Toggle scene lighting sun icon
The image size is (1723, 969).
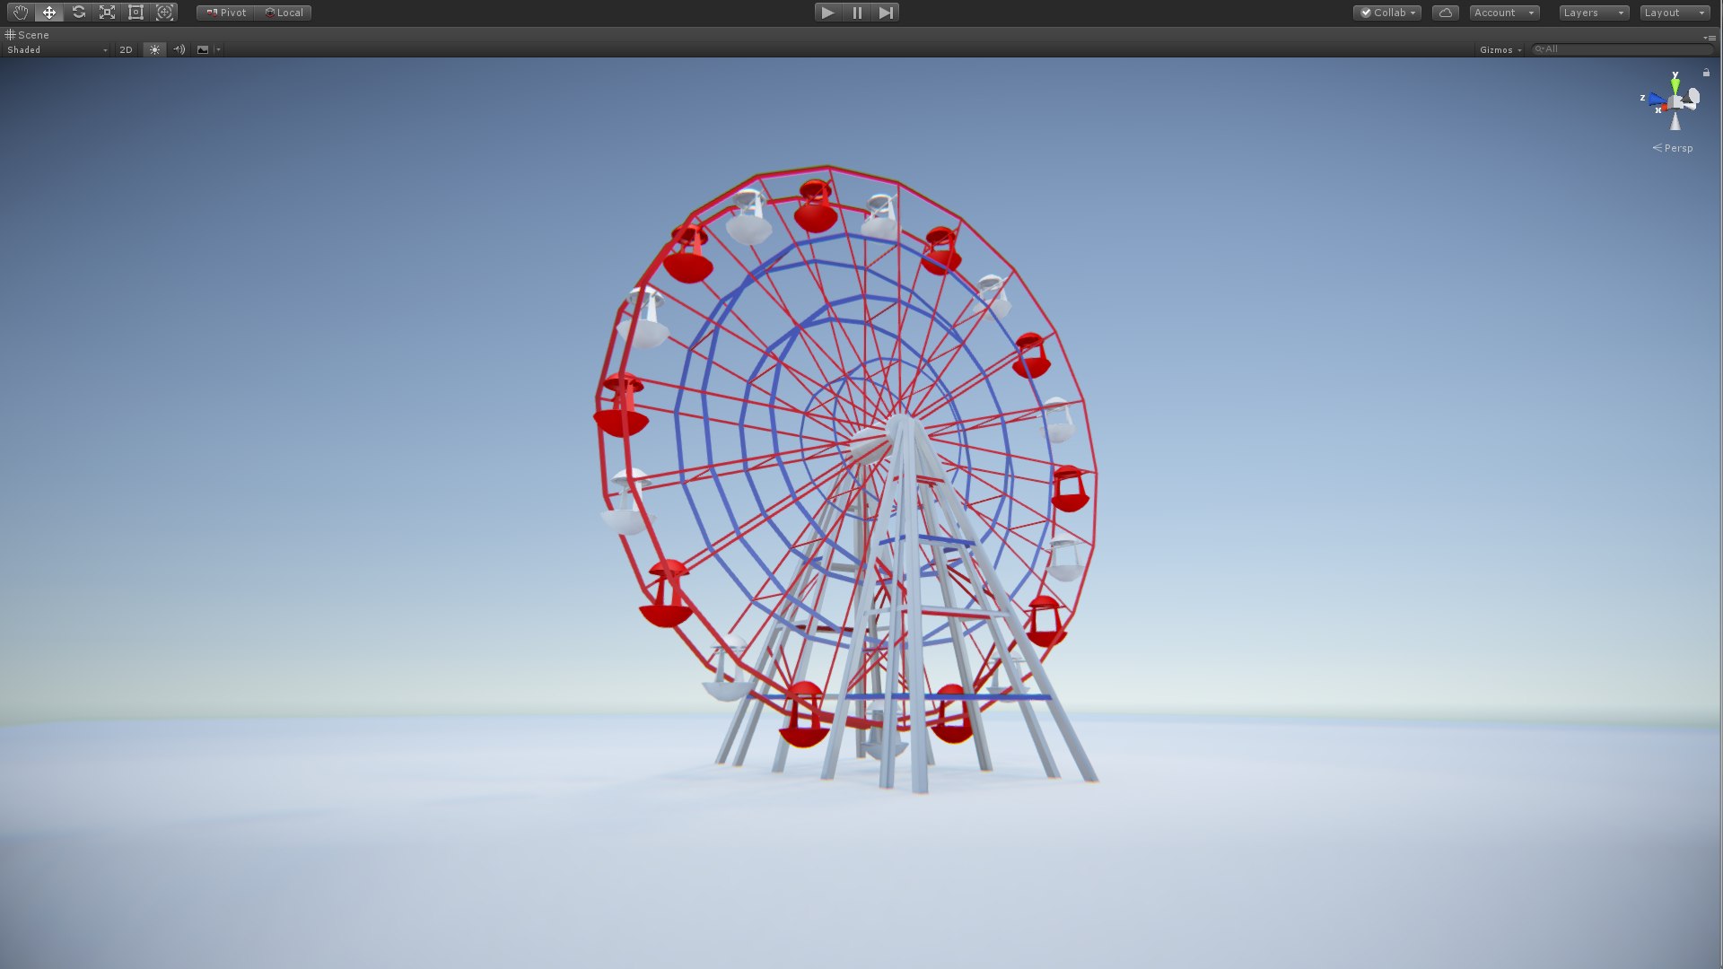pos(154,49)
